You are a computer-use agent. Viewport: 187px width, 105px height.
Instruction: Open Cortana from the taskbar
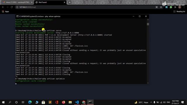16,102
